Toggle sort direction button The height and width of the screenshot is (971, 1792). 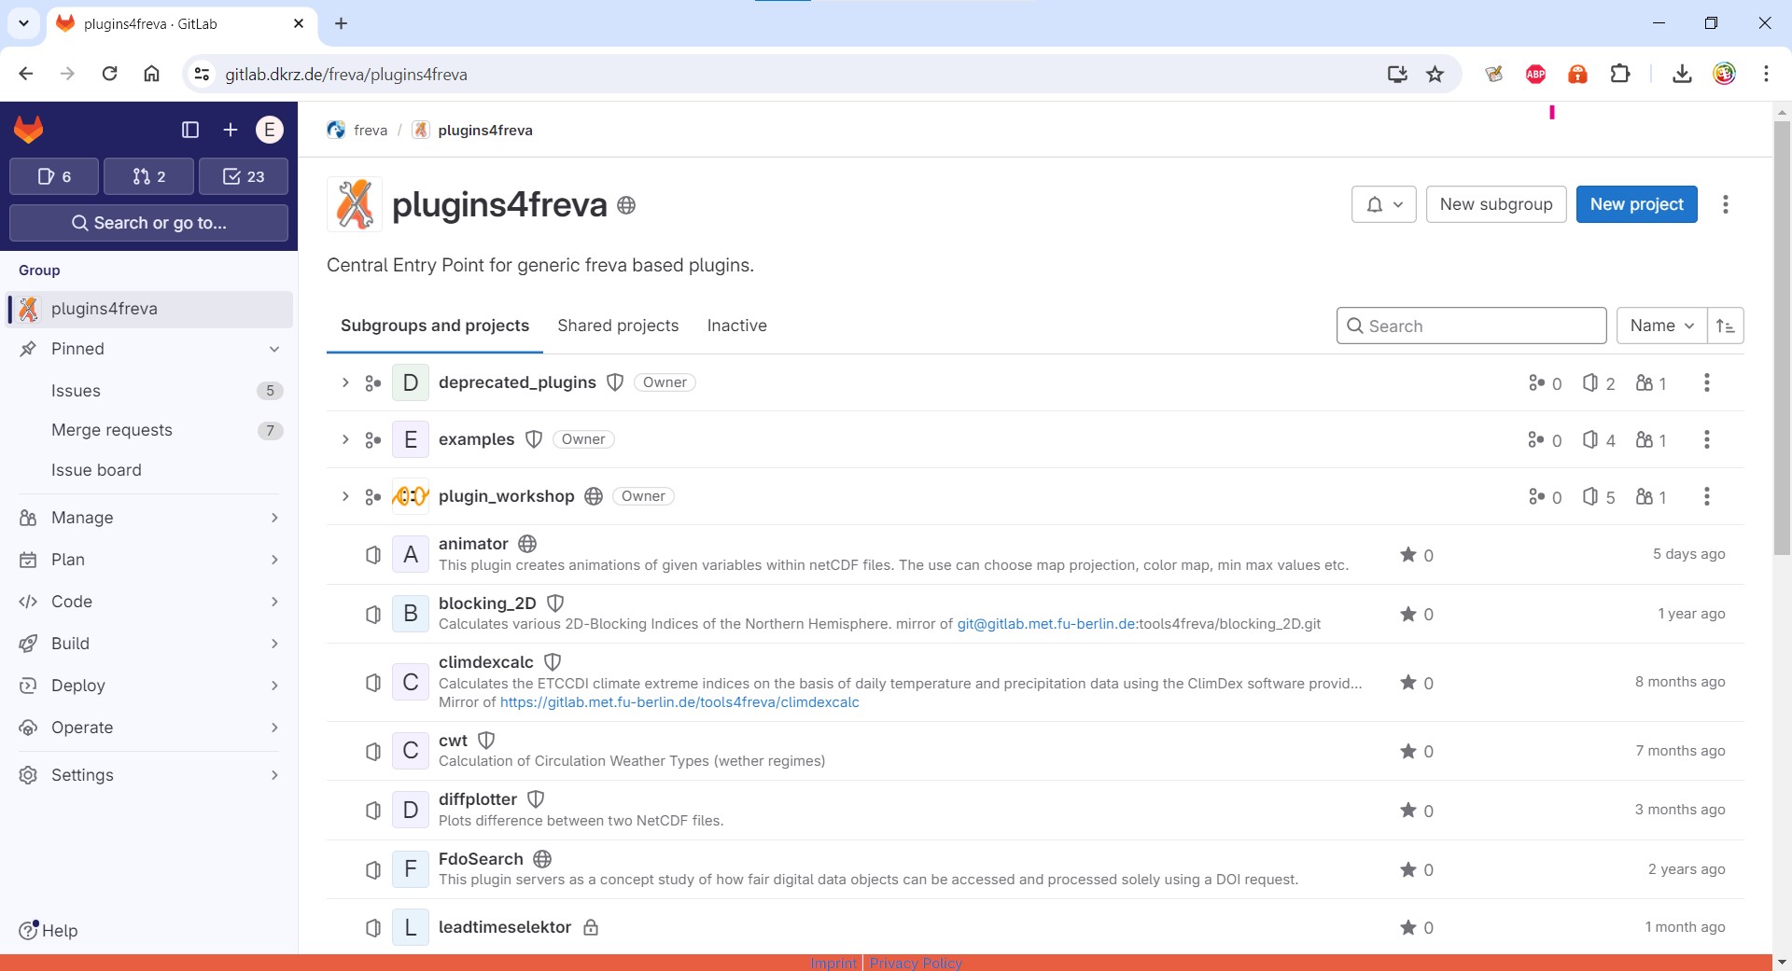(1726, 326)
